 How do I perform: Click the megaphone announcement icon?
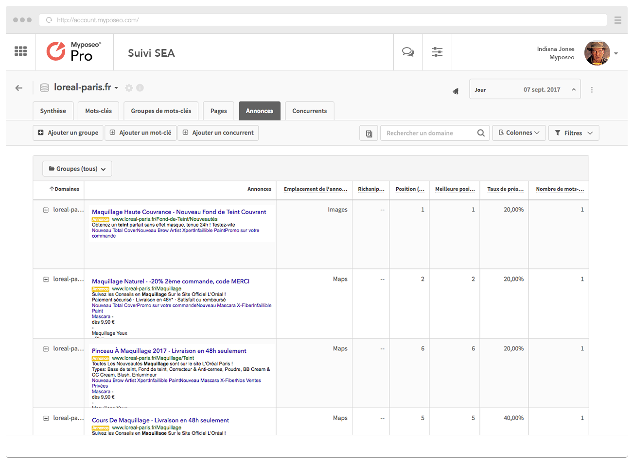pos(456,91)
